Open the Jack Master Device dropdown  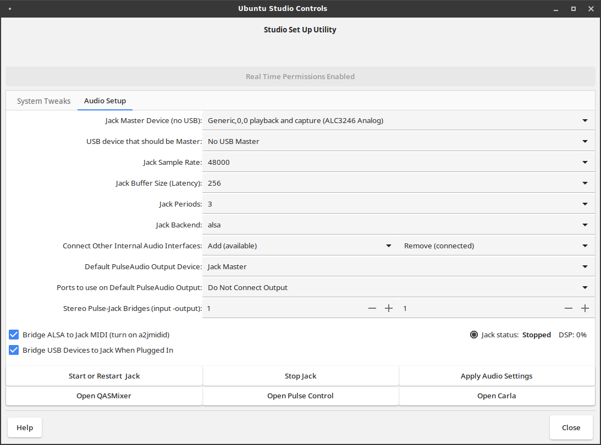[398, 120]
